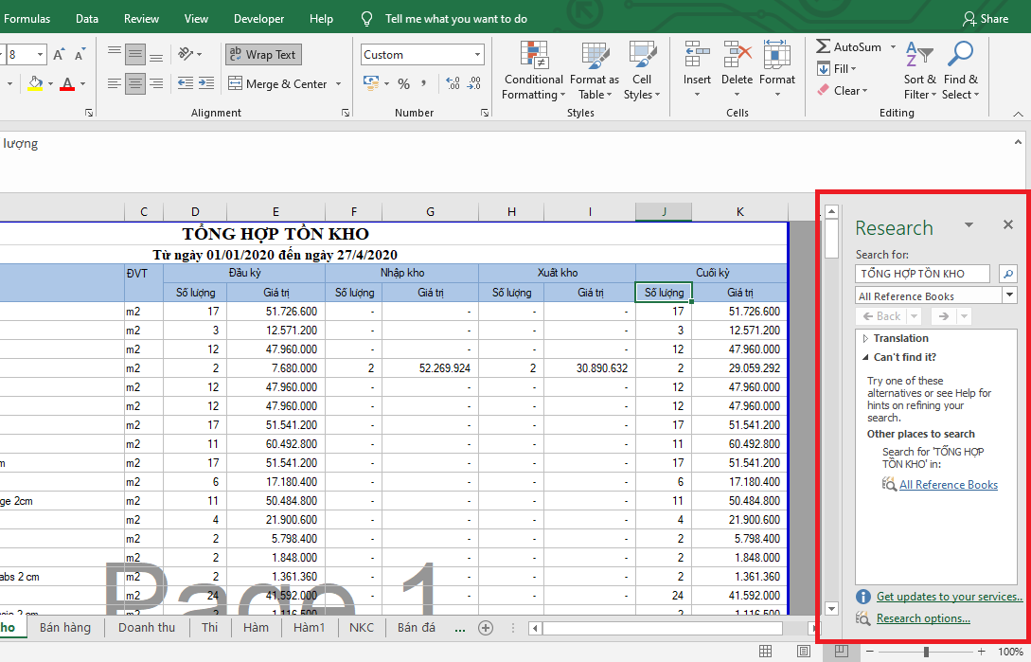The height and width of the screenshot is (662, 1031).
Task: Switch to Page Break Preview view
Action: click(840, 651)
